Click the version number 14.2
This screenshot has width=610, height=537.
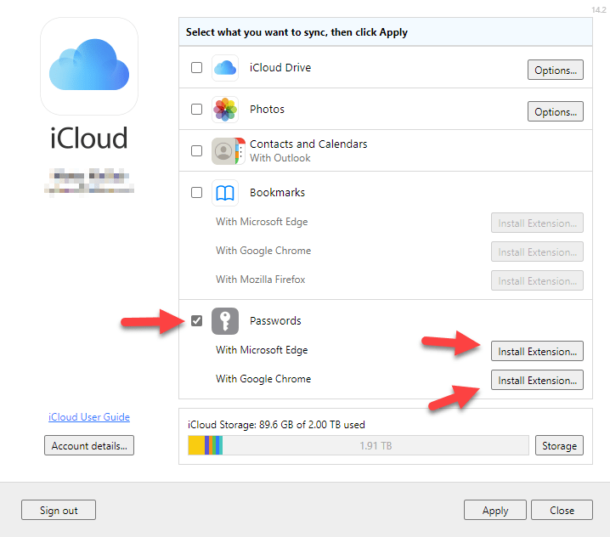(599, 9)
